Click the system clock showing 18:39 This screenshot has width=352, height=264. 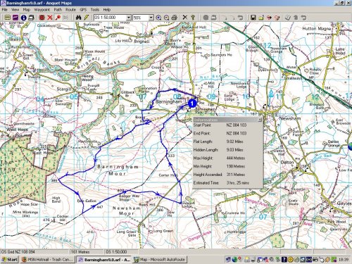[x=344, y=260]
